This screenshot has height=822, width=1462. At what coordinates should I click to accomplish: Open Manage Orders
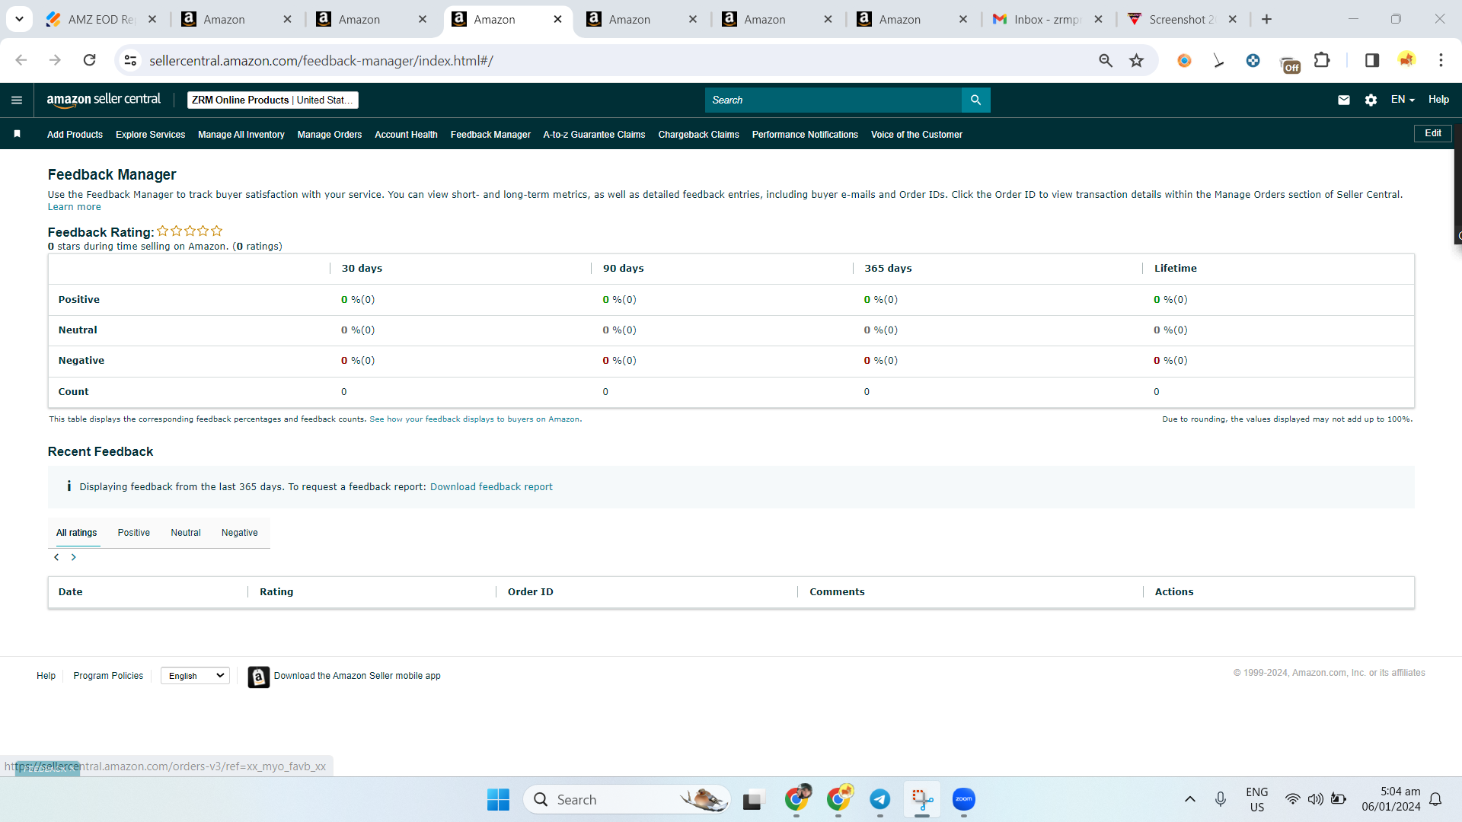(x=330, y=135)
